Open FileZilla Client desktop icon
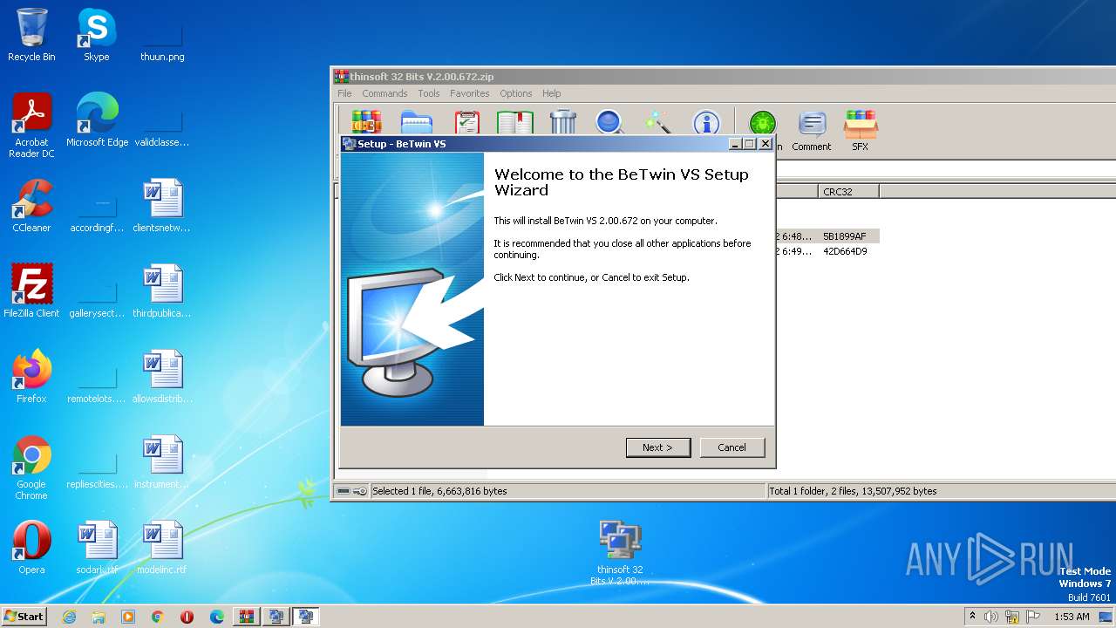 click(31, 291)
